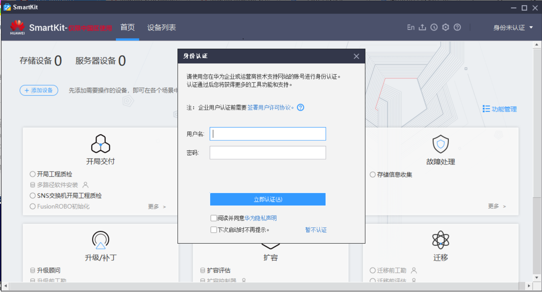Open the history clock icon
Image resolution: width=542 pixels, height=292 pixels.
[434, 27]
